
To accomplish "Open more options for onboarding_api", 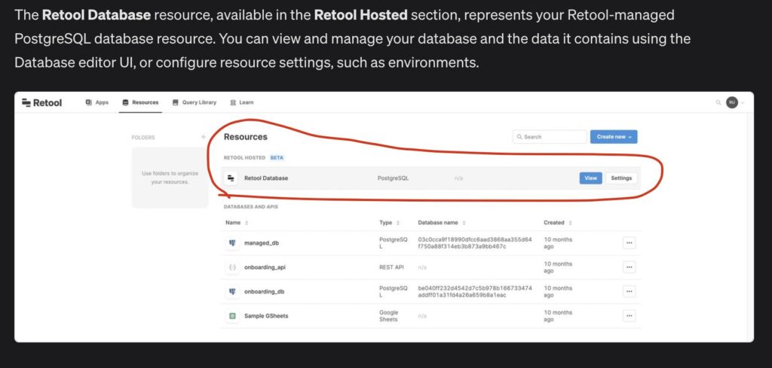I will pos(629,267).
